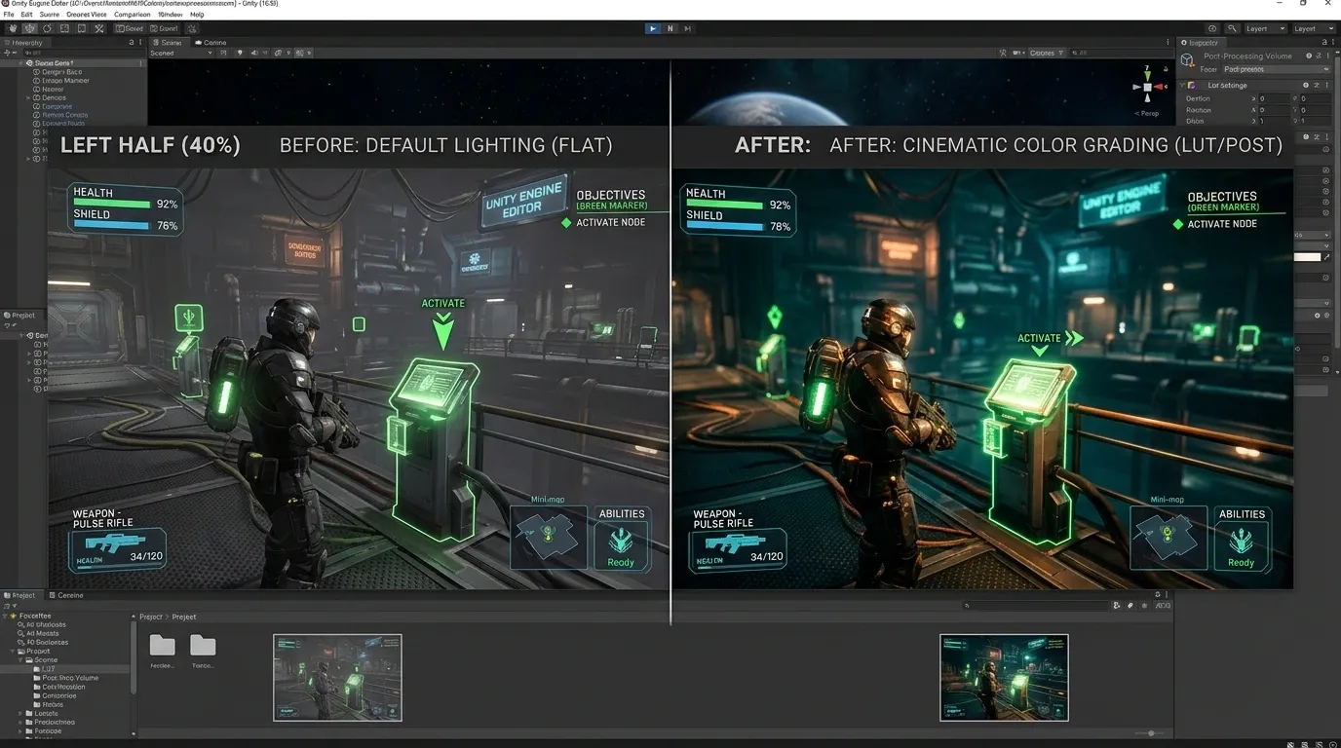Image resolution: width=1341 pixels, height=748 pixels.
Task: Select the Hierarchy tab
Action: tap(24, 43)
